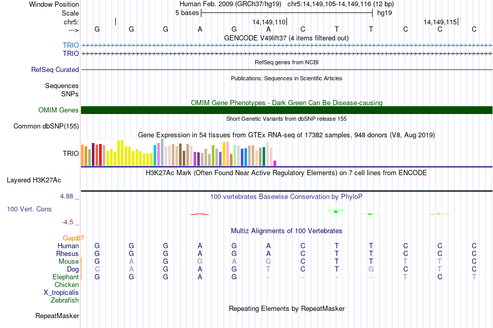Click the 100 Vert. Cons track label
The width and height of the screenshot is (493, 328).
29,209
